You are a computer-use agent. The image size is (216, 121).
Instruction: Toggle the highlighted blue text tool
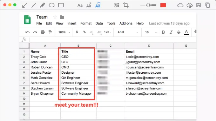tap(98, 5)
